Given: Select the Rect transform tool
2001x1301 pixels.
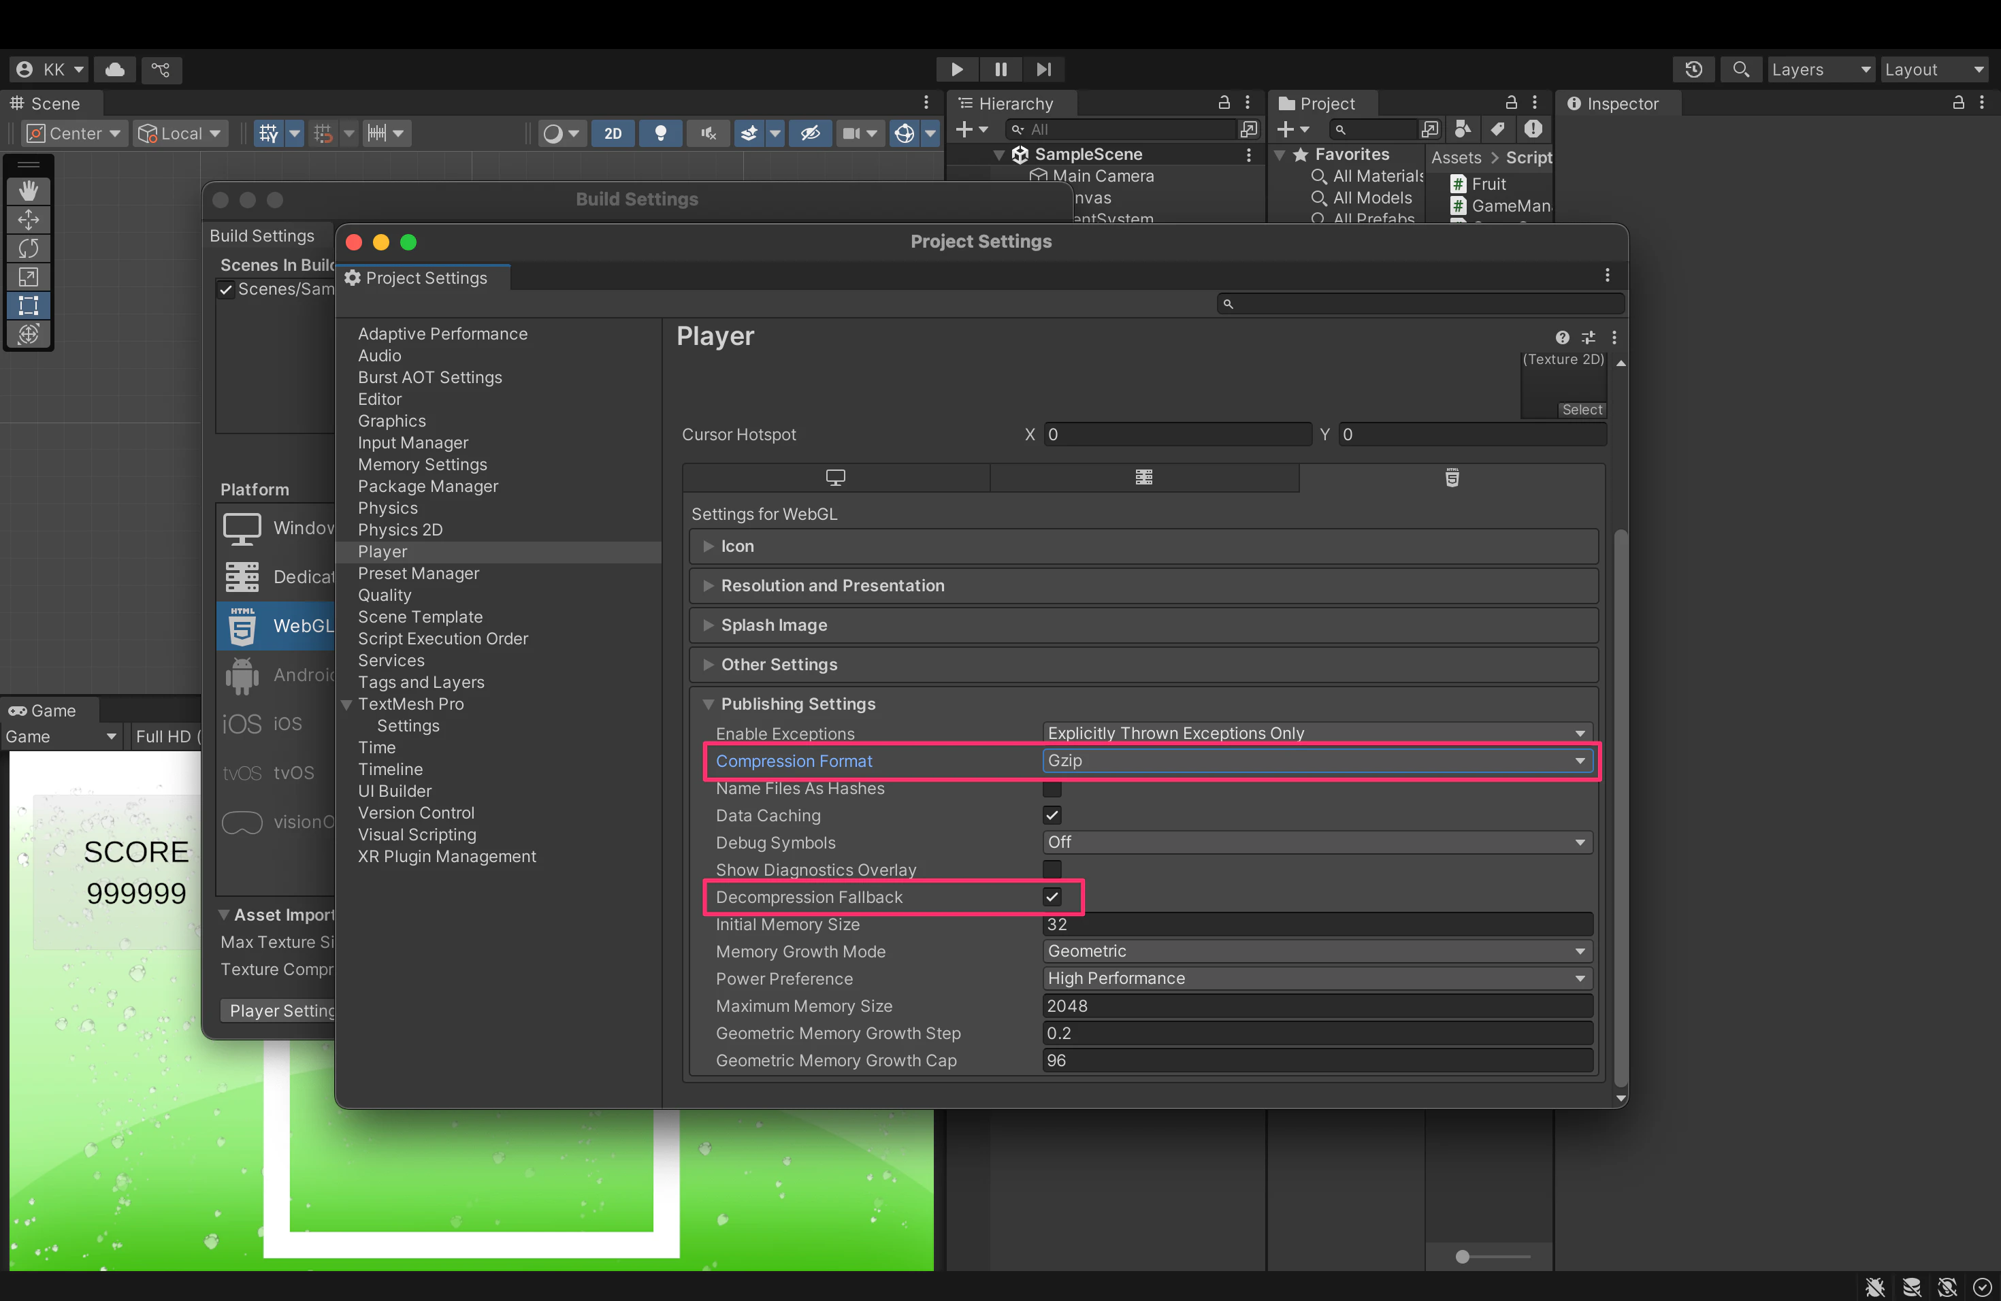Looking at the screenshot, I should [29, 306].
